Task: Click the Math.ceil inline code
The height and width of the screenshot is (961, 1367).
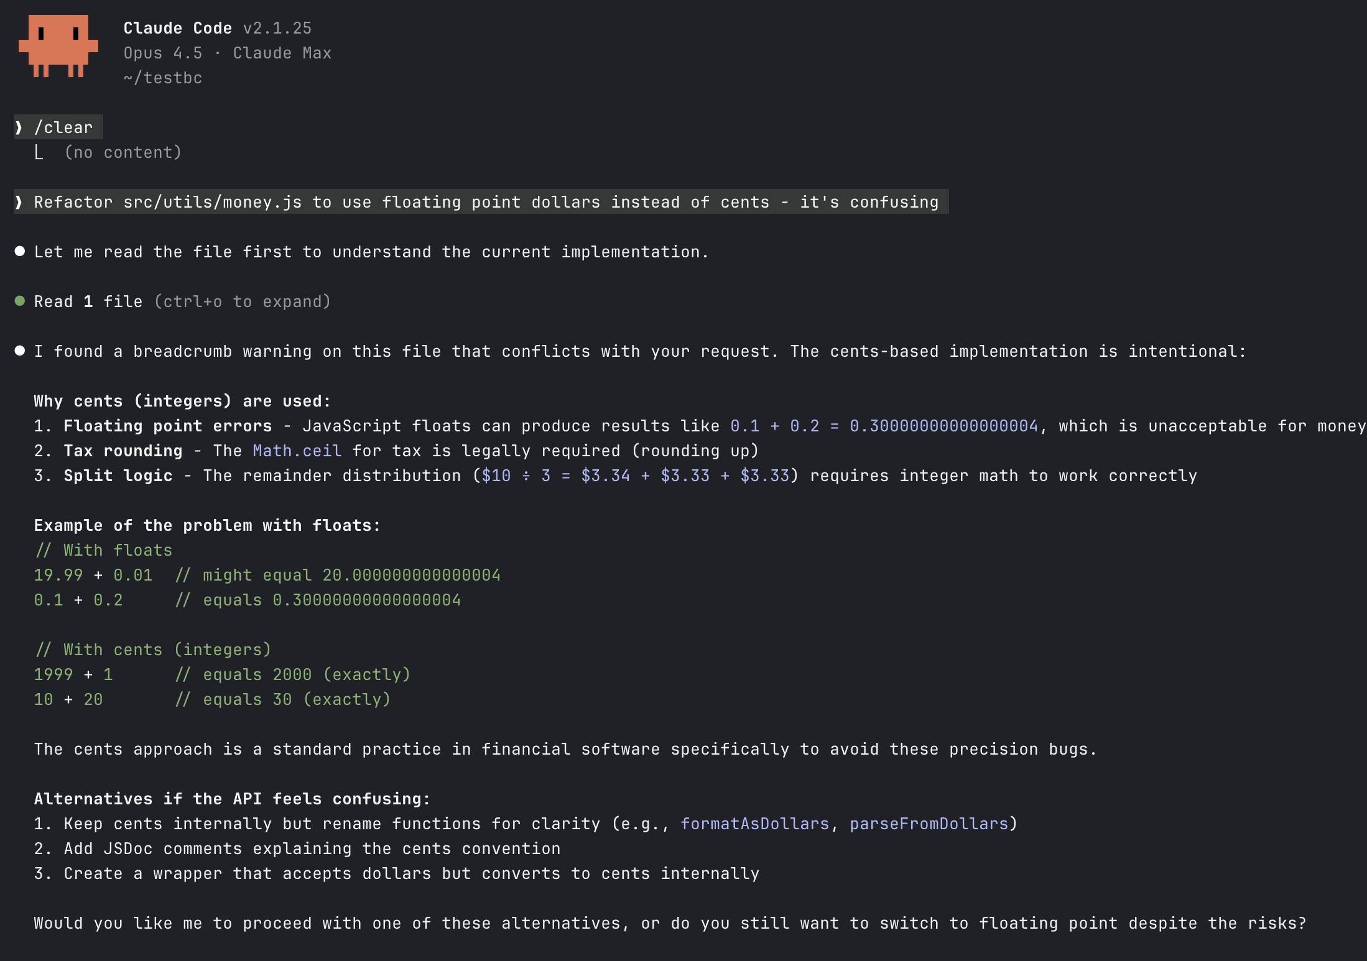Action: click(297, 451)
